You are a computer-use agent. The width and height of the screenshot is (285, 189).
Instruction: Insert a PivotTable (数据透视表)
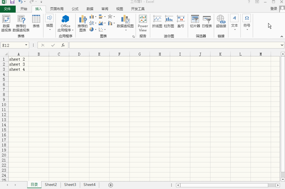coord(6,23)
